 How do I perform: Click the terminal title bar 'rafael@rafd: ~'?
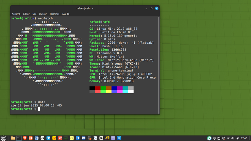click(85, 8)
